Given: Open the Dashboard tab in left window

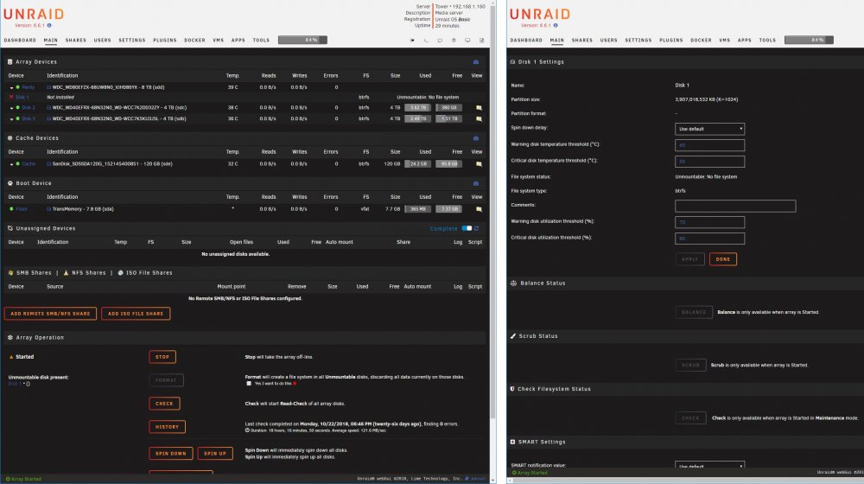Looking at the screenshot, I should coord(20,41).
